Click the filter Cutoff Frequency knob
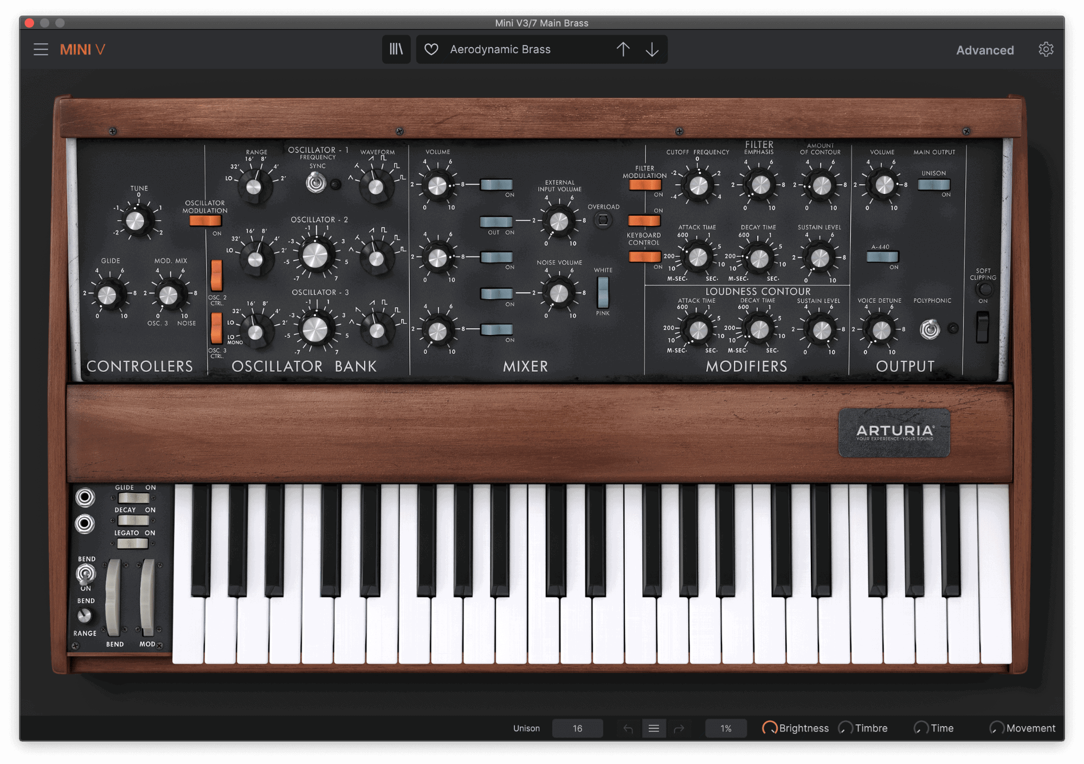Viewport: 1084px width, 764px height. 699,186
